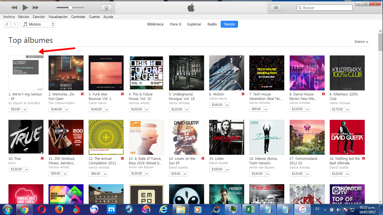Buy 200 Workout Fitness album for $30.00
The height and width of the screenshot is (215, 383).
pos(56,174)
